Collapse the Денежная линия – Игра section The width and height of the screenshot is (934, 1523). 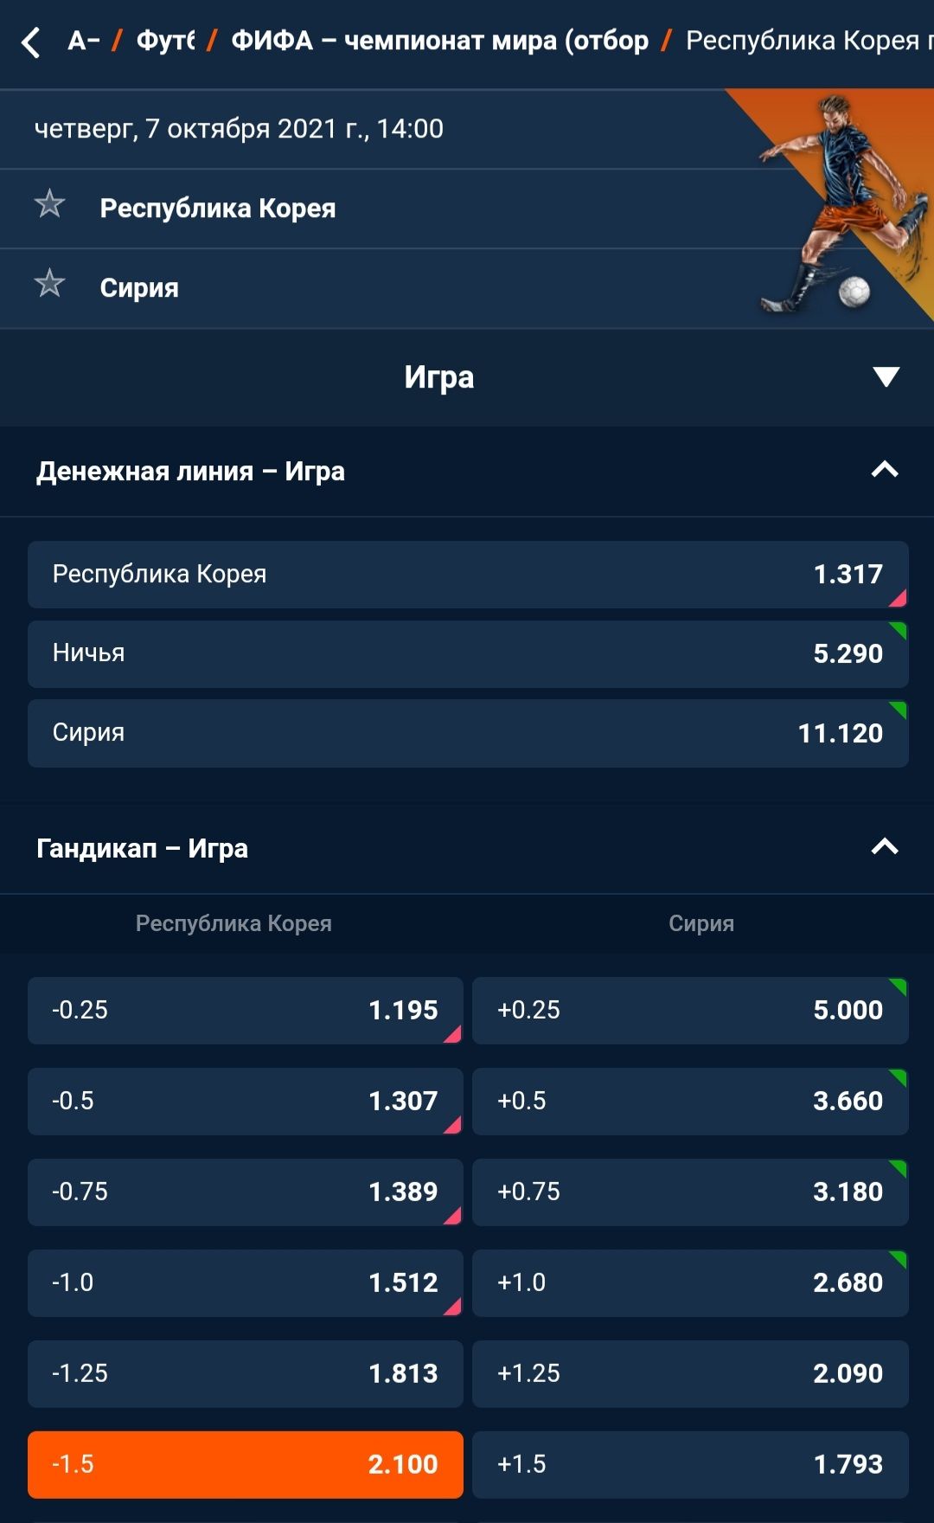[885, 470]
